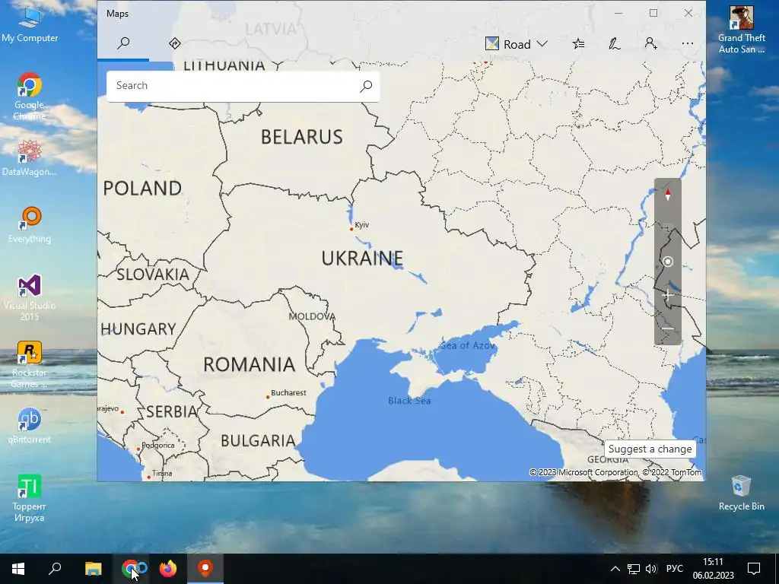Click the Suggest a change button
Viewport: 779px width, 584px height.
pyautogui.click(x=650, y=449)
